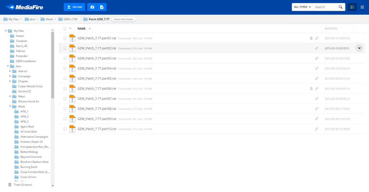Sort by MODIFIED column header
This screenshot has height=192, width=369.
[331, 29]
